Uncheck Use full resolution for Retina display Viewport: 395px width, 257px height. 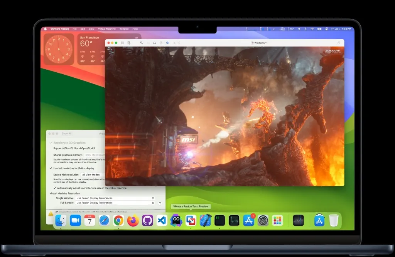pyautogui.click(x=51, y=169)
